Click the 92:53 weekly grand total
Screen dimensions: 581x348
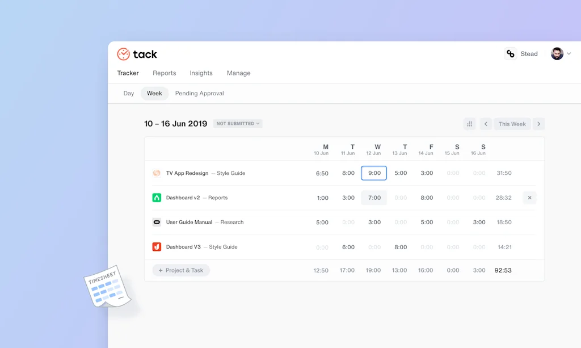pos(503,271)
